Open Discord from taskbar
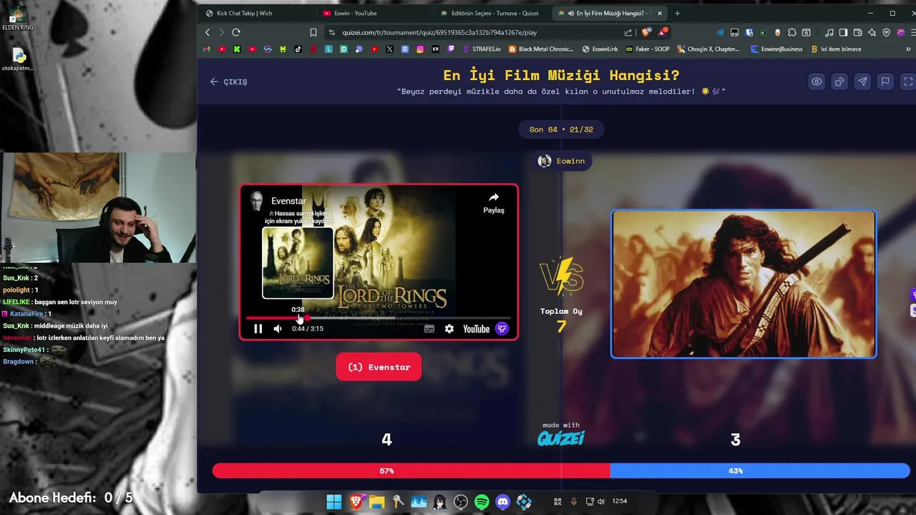 503,502
